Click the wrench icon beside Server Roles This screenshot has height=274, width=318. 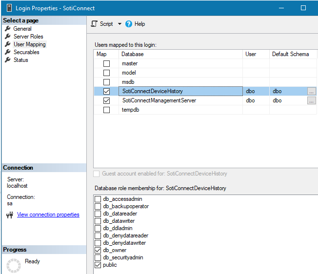click(x=8, y=37)
